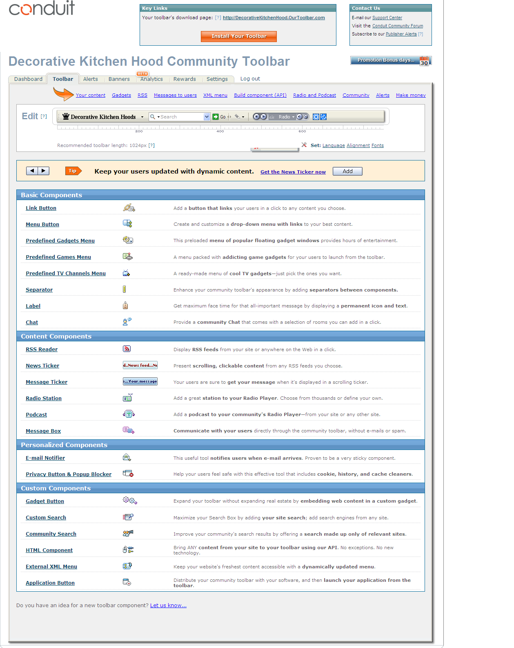Open the Conduit Community Forum link
This screenshot has width=514, height=648.
coord(398,26)
